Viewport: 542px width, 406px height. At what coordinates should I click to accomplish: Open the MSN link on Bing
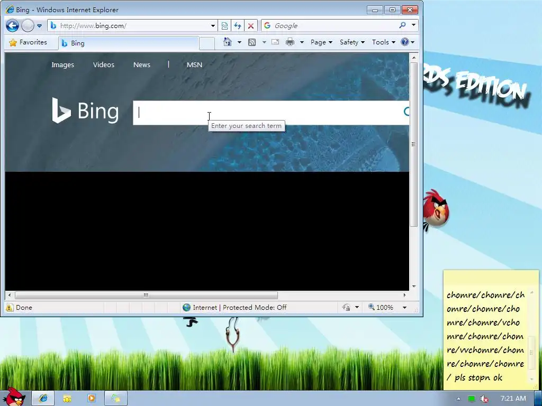click(195, 64)
